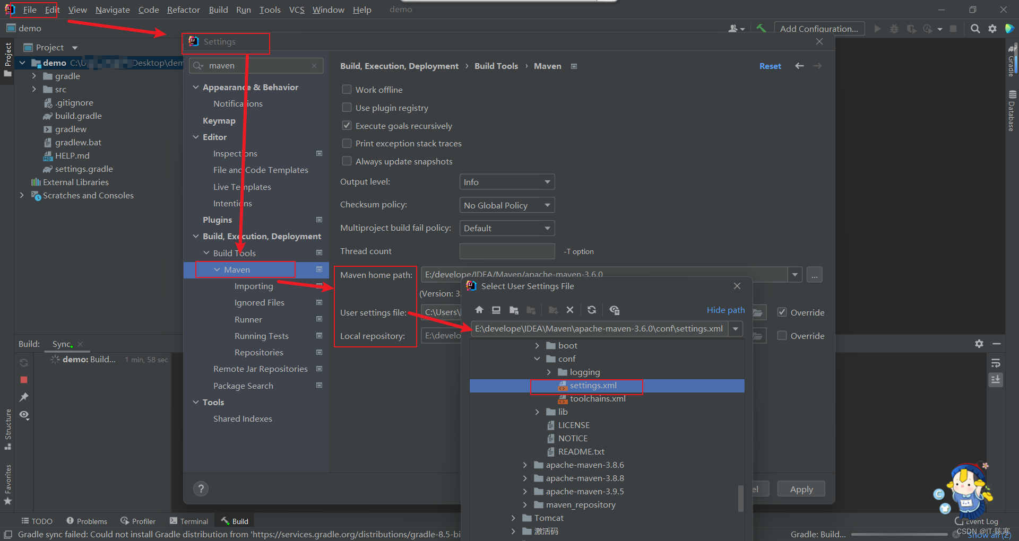The height and width of the screenshot is (541, 1019).
Task: Click the Reset link in Settings
Action: 770,66
